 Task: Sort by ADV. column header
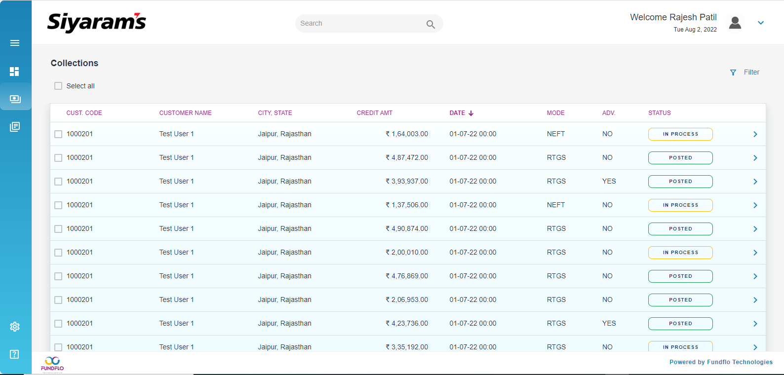click(x=609, y=113)
